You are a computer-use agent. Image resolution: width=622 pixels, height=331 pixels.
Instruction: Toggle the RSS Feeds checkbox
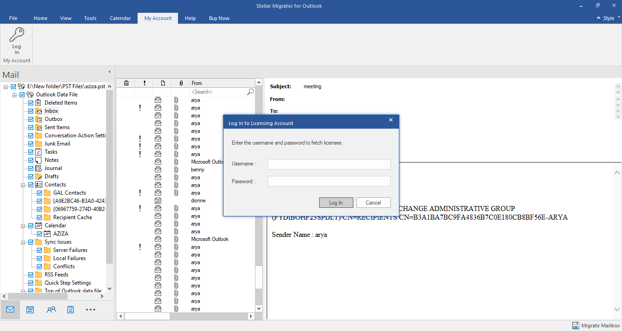[31, 275]
